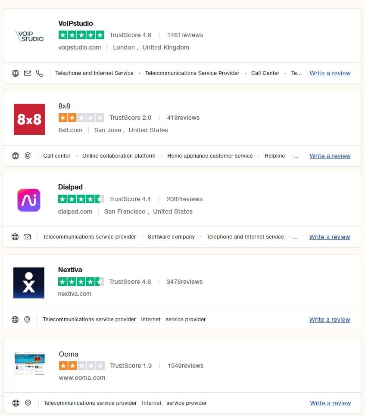Write a review for VoIPstudio
This screenshot has width=365, height=416.
[x=330, y=73]
